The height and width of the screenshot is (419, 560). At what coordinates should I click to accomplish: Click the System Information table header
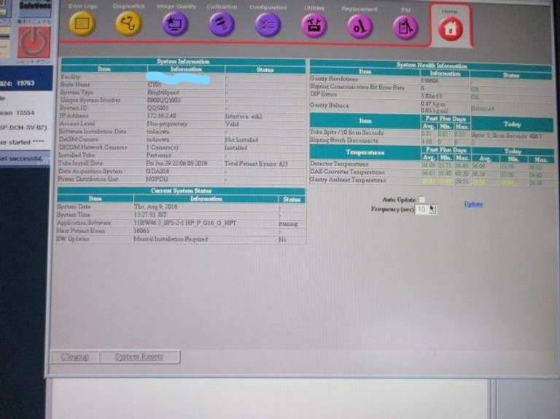(182, 62)
